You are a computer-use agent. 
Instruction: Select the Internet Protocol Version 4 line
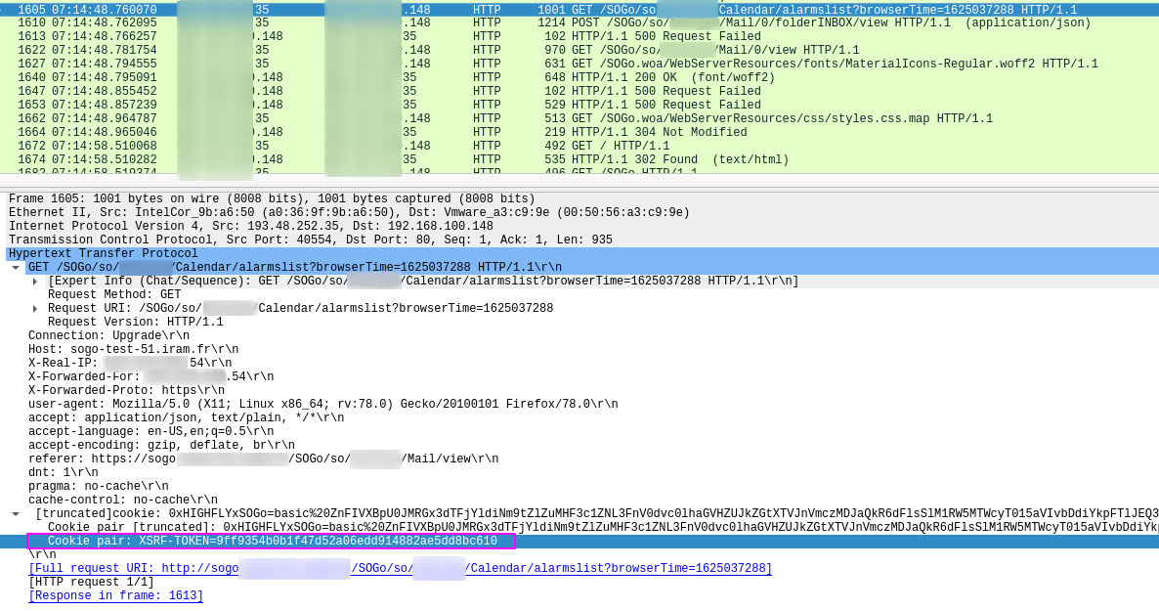pyautogui.click(x=251, y=226)
